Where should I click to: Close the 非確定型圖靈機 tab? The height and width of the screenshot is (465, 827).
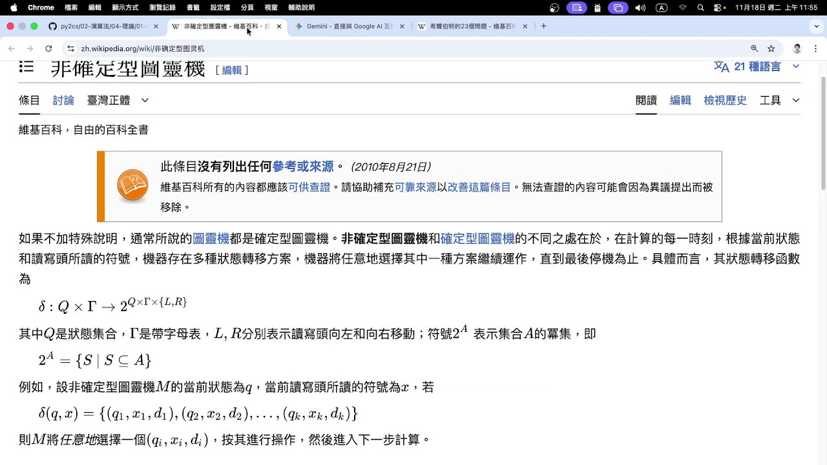point(278,26)
